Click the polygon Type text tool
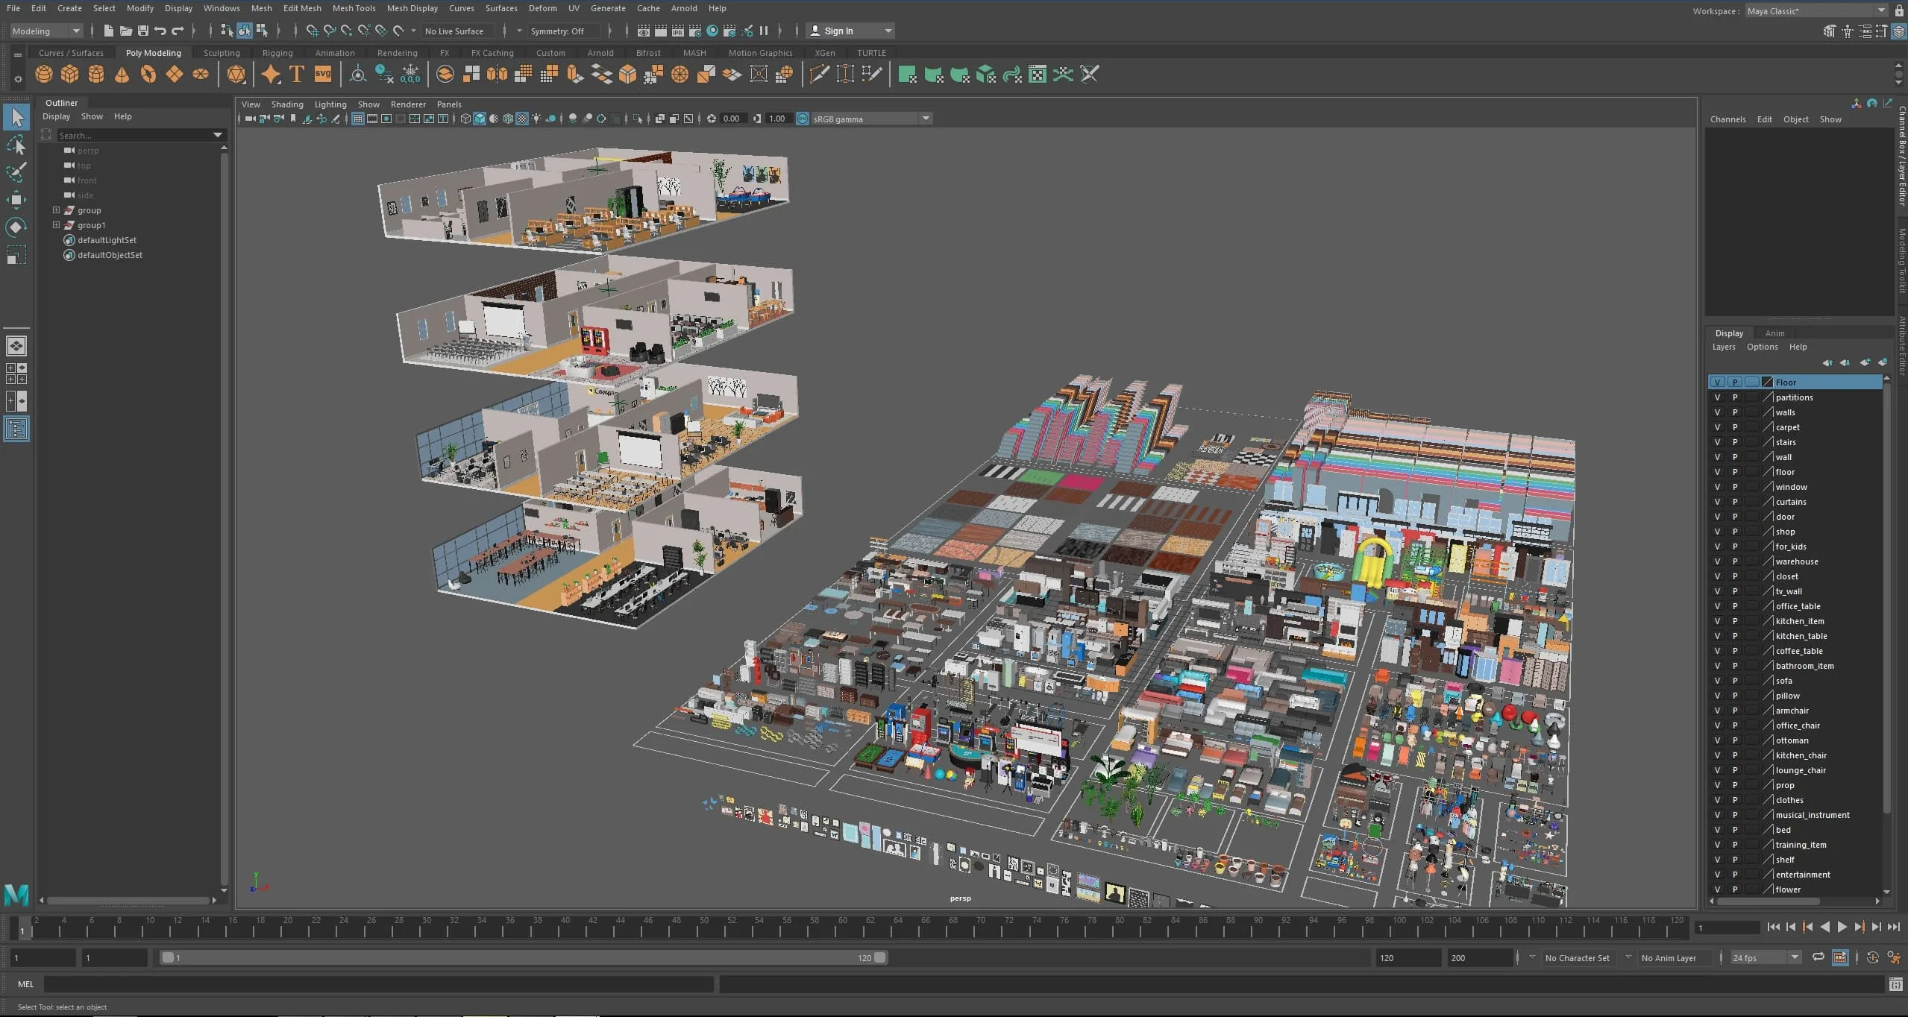 [x=297, y=74]
